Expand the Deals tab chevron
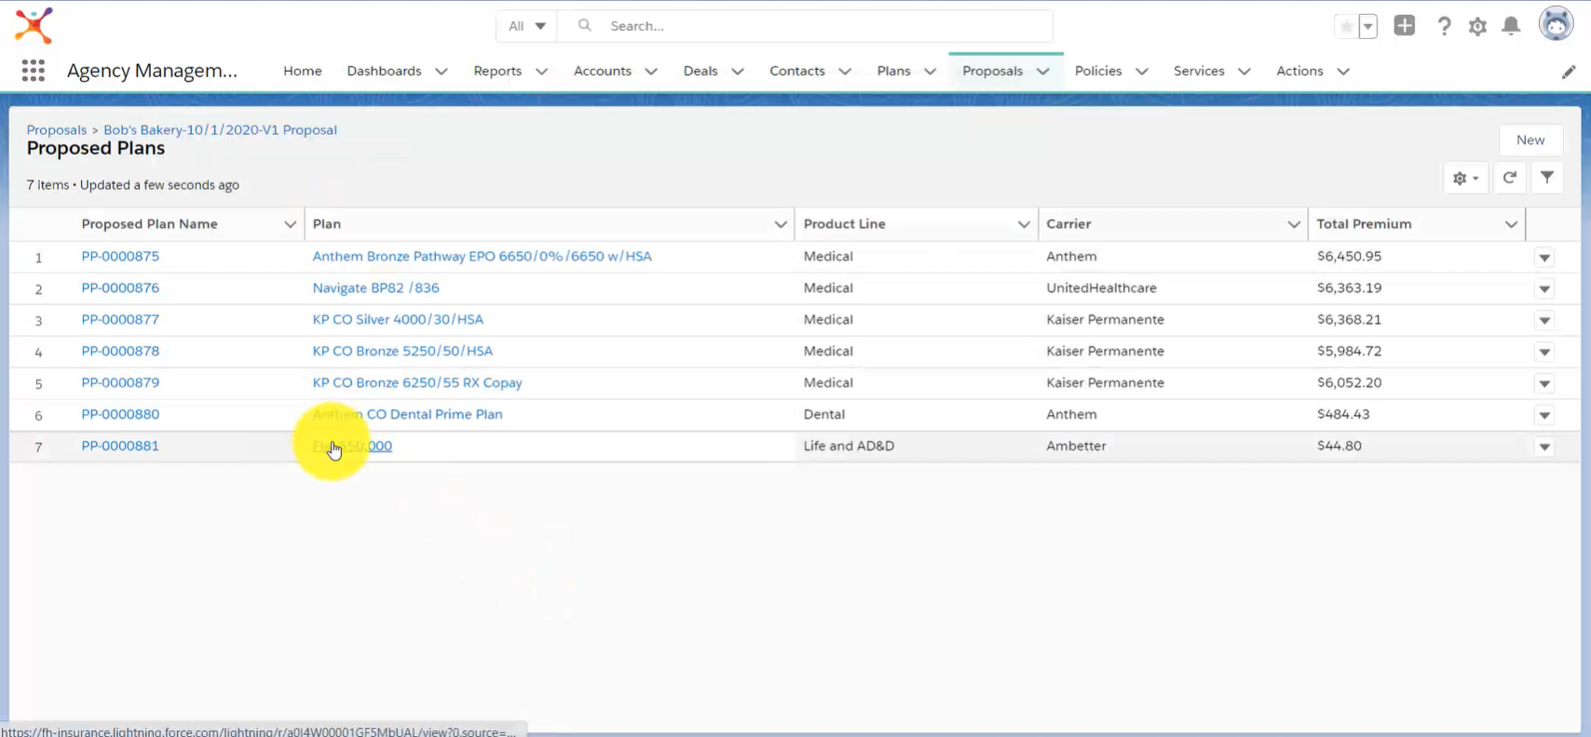1591x737 pixels. pyautogui.click(x=738, y=72)
